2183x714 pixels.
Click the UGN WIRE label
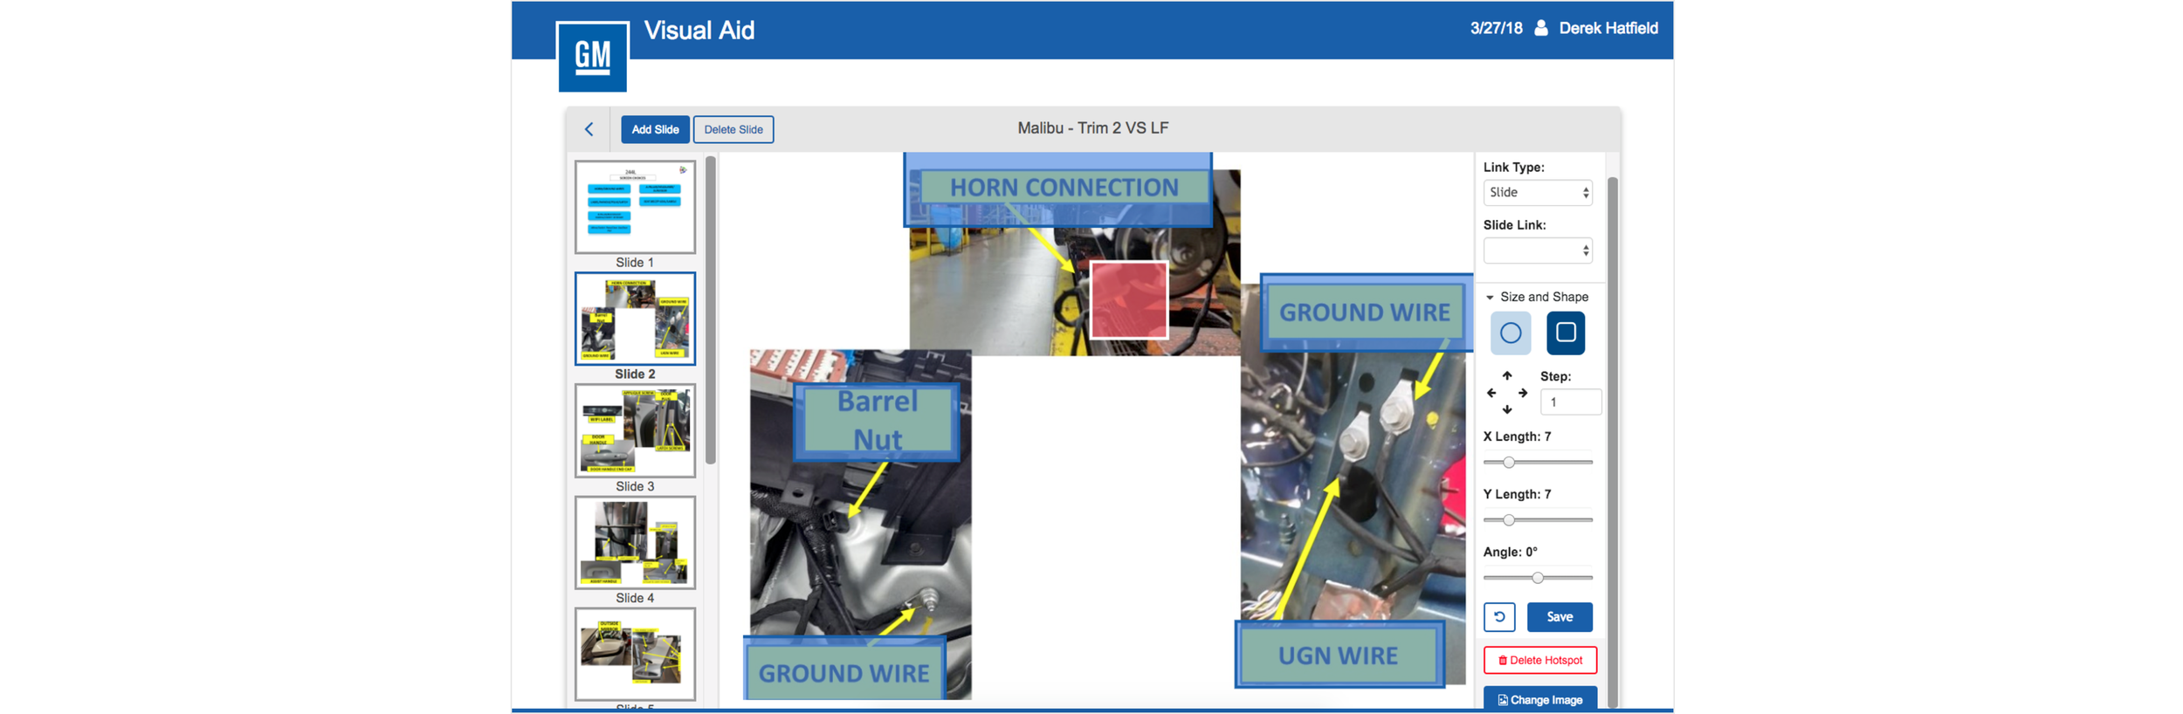pos(1338,656)
